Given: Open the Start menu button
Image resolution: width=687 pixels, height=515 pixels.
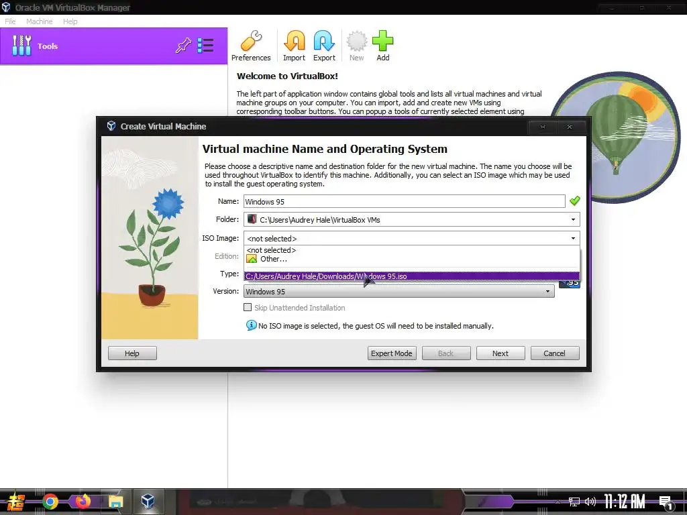Looking at the screenshot, I should [x=16, y=502].
